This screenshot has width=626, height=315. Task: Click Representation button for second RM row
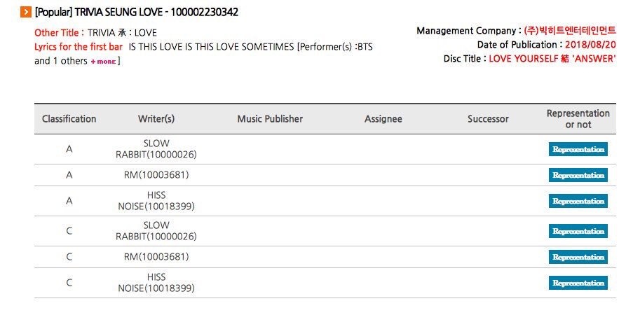coord(578,257)
